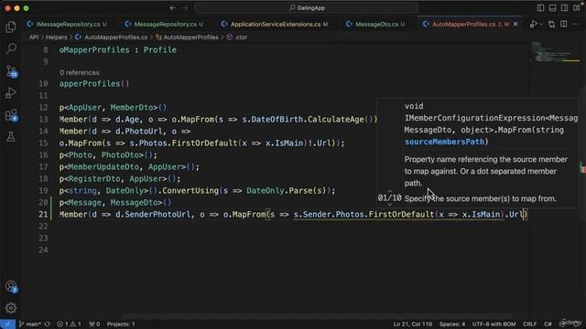Open the Search view in activity bar
This screenshot has height=329, width=586.
[11, 48]
